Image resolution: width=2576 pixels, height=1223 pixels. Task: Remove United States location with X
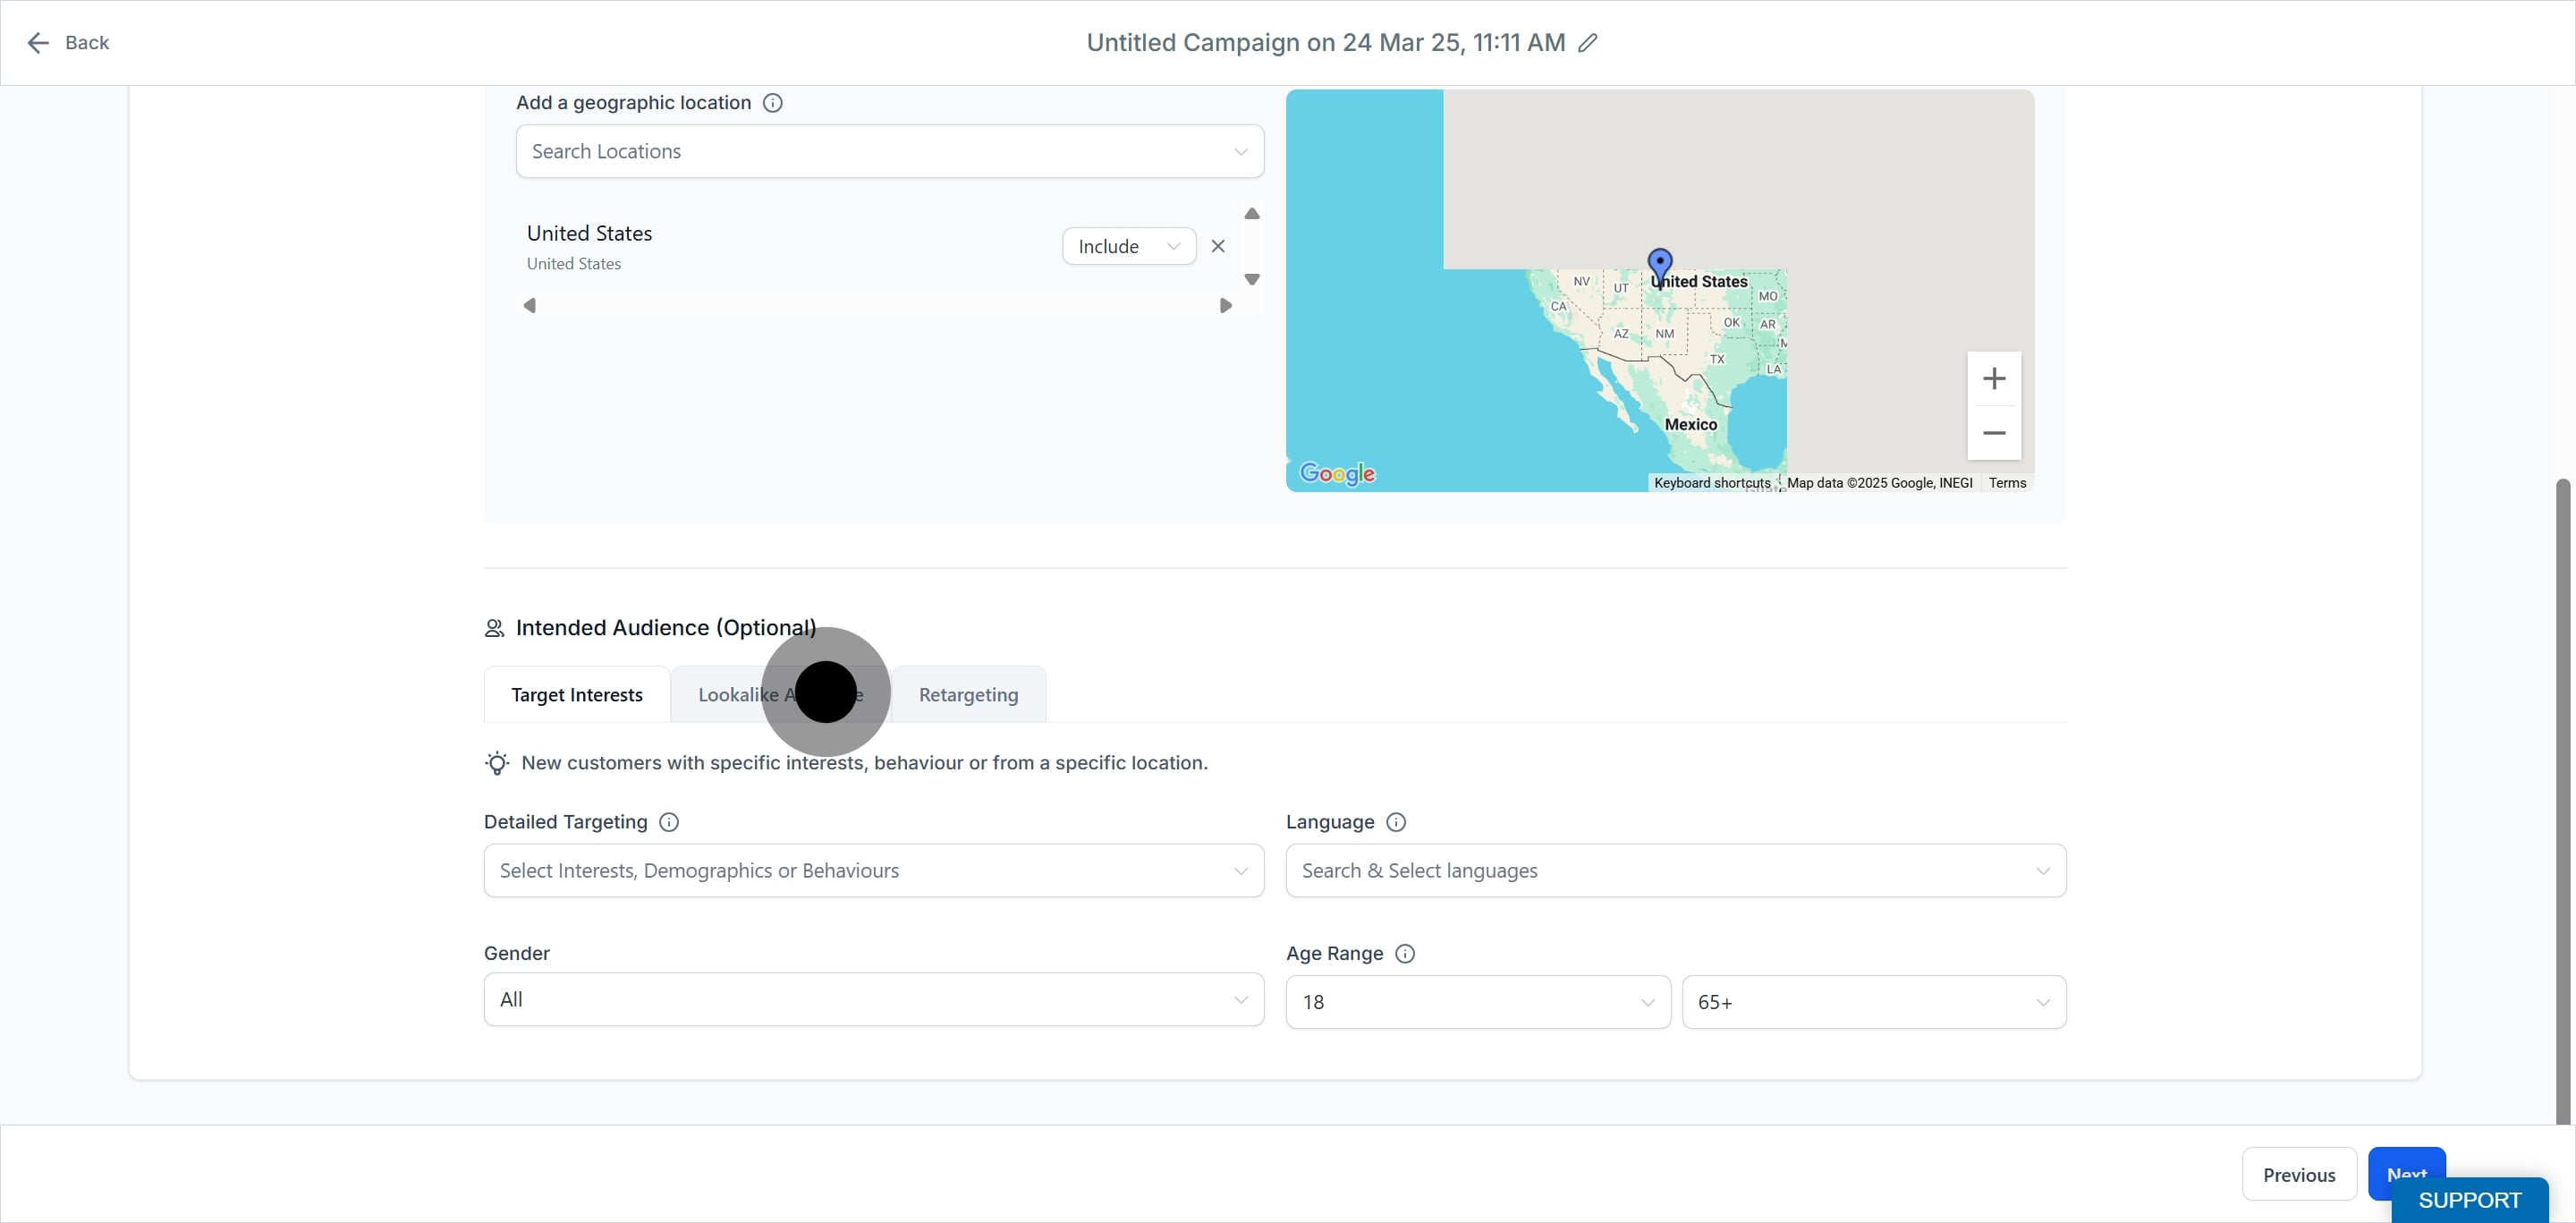tap(1218, 246)
